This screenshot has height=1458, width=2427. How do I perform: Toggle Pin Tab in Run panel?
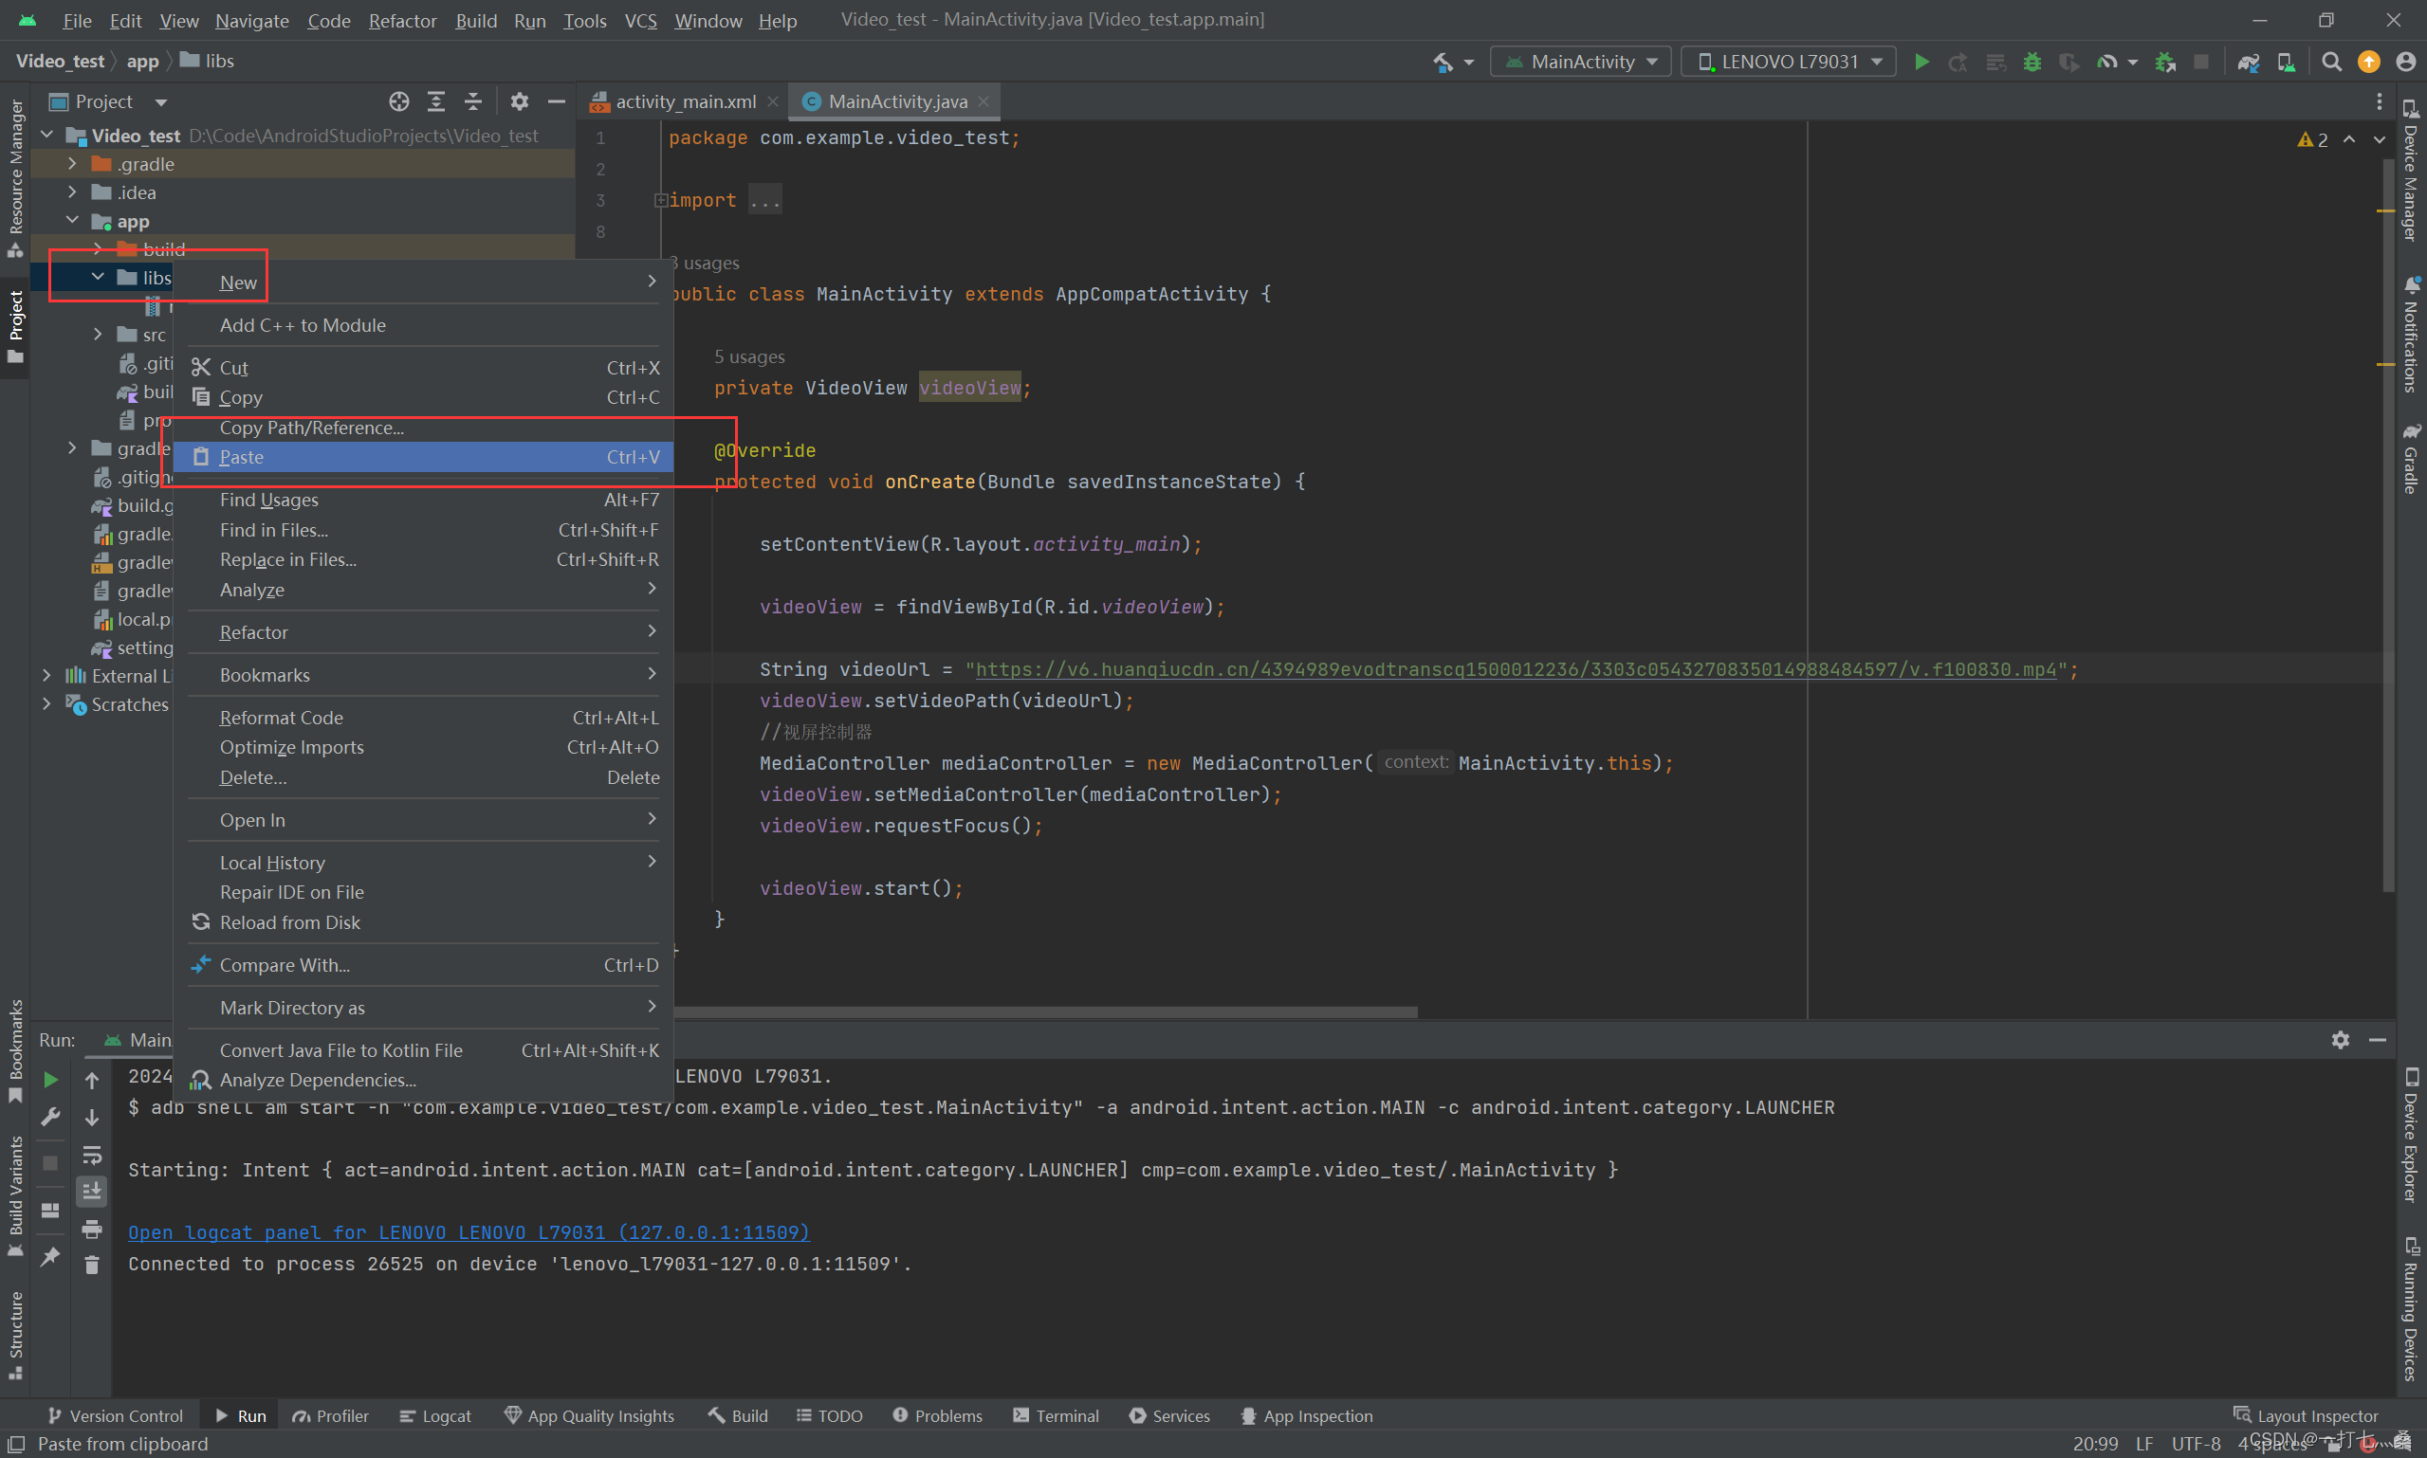point(50,1257)
